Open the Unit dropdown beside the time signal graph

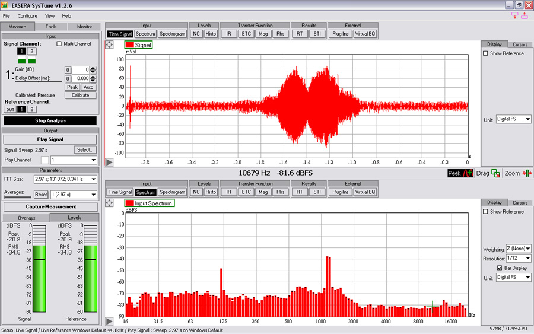click(x=514, y=119)
